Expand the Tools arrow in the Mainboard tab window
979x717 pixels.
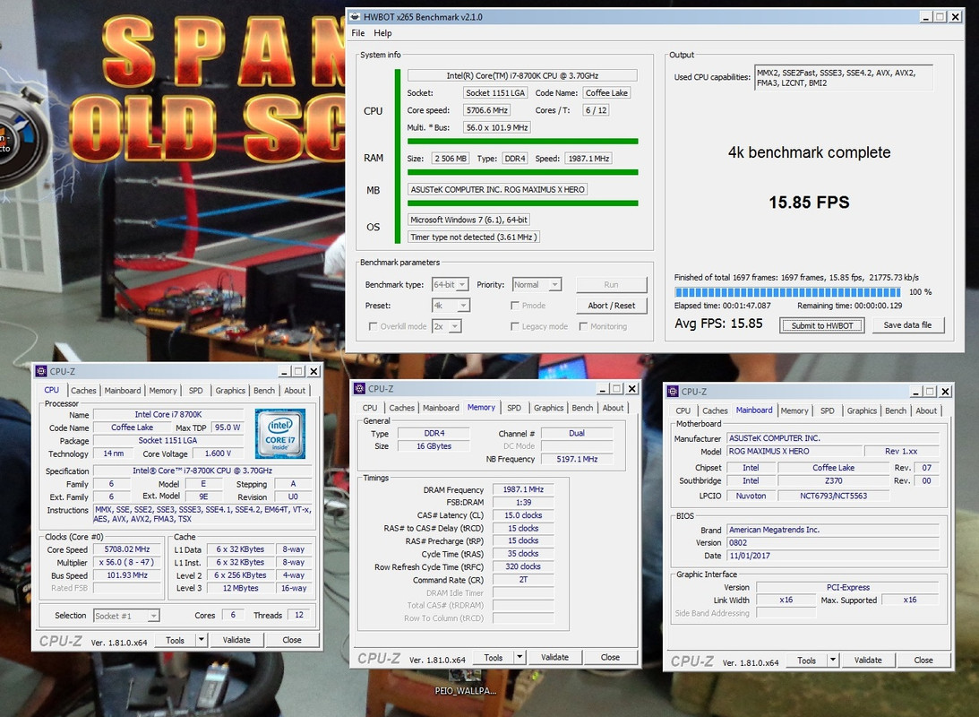(x=833, y=661)
